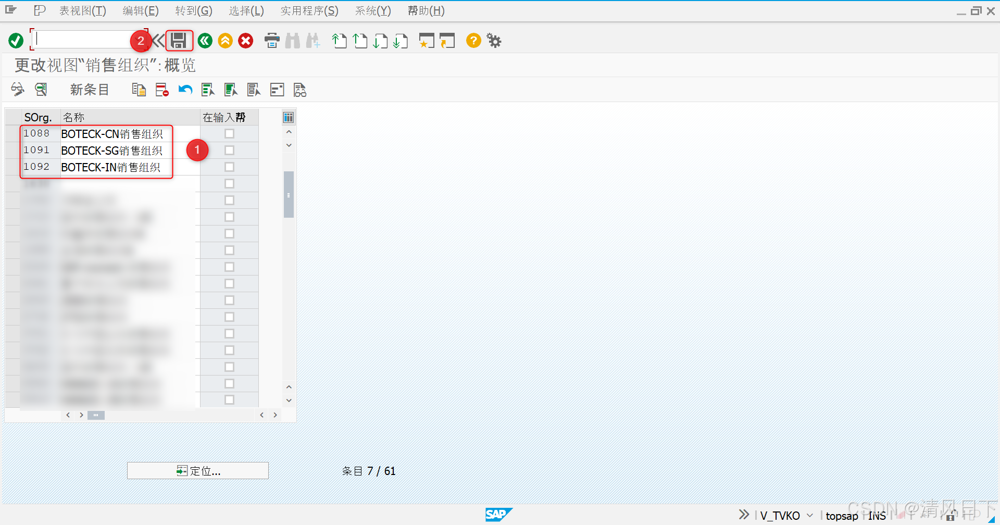Open Help via yellow question mark icon

tap(473, 41)
